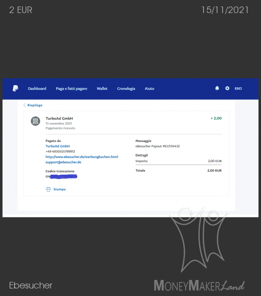Screen dimensions: 261x296
Task: Click the MoneyMakerLand logo
Action: [199, 249]
